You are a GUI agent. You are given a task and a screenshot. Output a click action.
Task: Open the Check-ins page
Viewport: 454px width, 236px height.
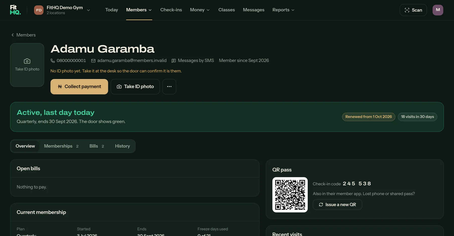point(171,10)
